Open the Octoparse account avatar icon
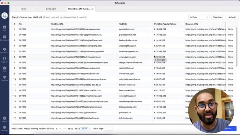 click(x=4, y=16)
